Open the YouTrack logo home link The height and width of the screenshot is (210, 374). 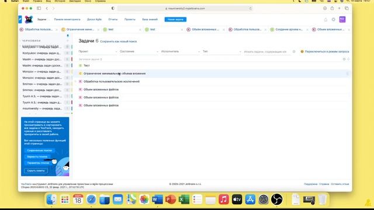tap(29, 19)
